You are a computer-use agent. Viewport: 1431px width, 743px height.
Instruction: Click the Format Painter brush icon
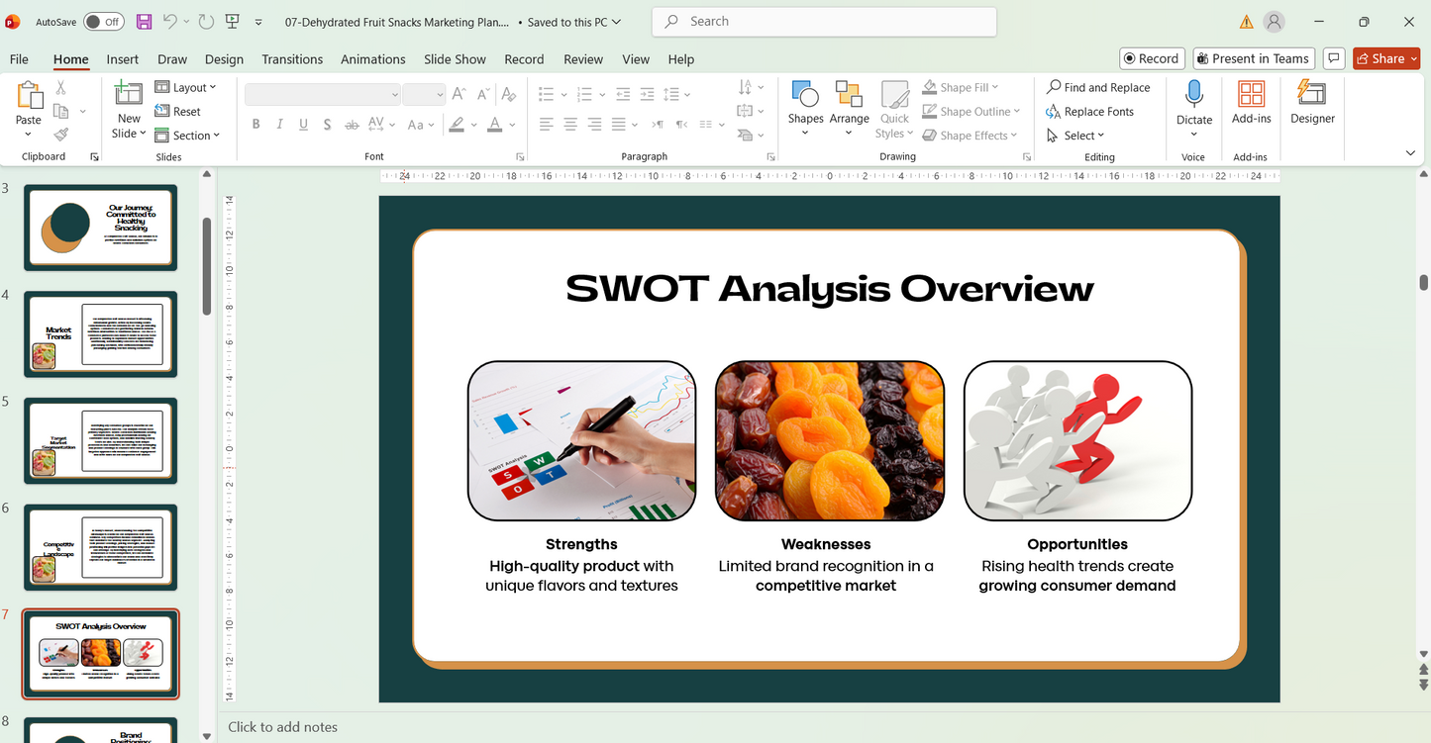[x=60, y=135]
